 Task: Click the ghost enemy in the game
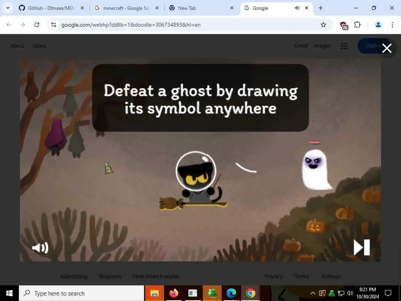[x=316, y=169]
